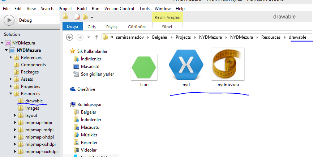Screen dimensions: 313x157
Task: Click Belgeler in the address breadcrumb
Action: 160,37
